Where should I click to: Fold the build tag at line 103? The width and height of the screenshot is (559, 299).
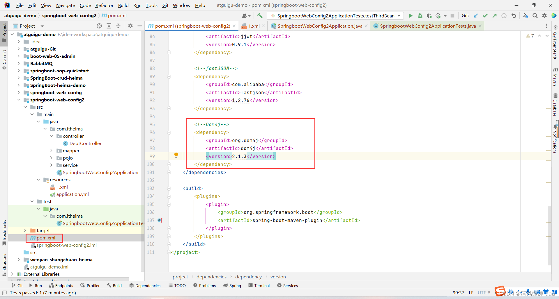[169, 188]
